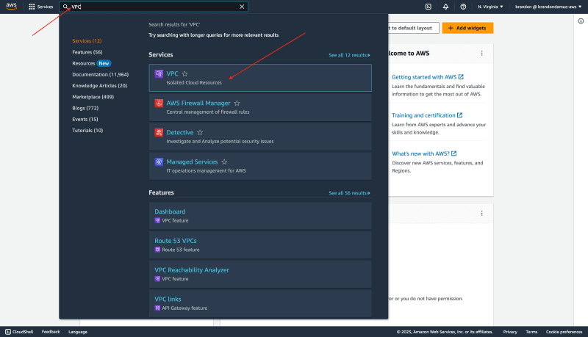
Task: Expand the N. Virginia region dropdown
Action: point(490,7)
